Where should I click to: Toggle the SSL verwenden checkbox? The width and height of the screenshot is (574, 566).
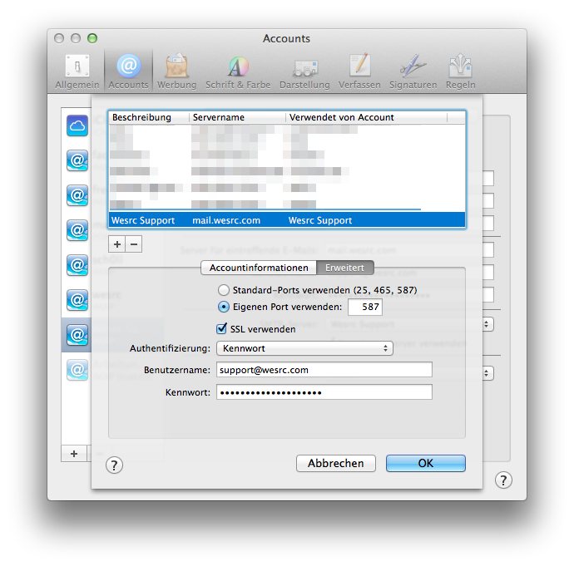coord(221,328)
